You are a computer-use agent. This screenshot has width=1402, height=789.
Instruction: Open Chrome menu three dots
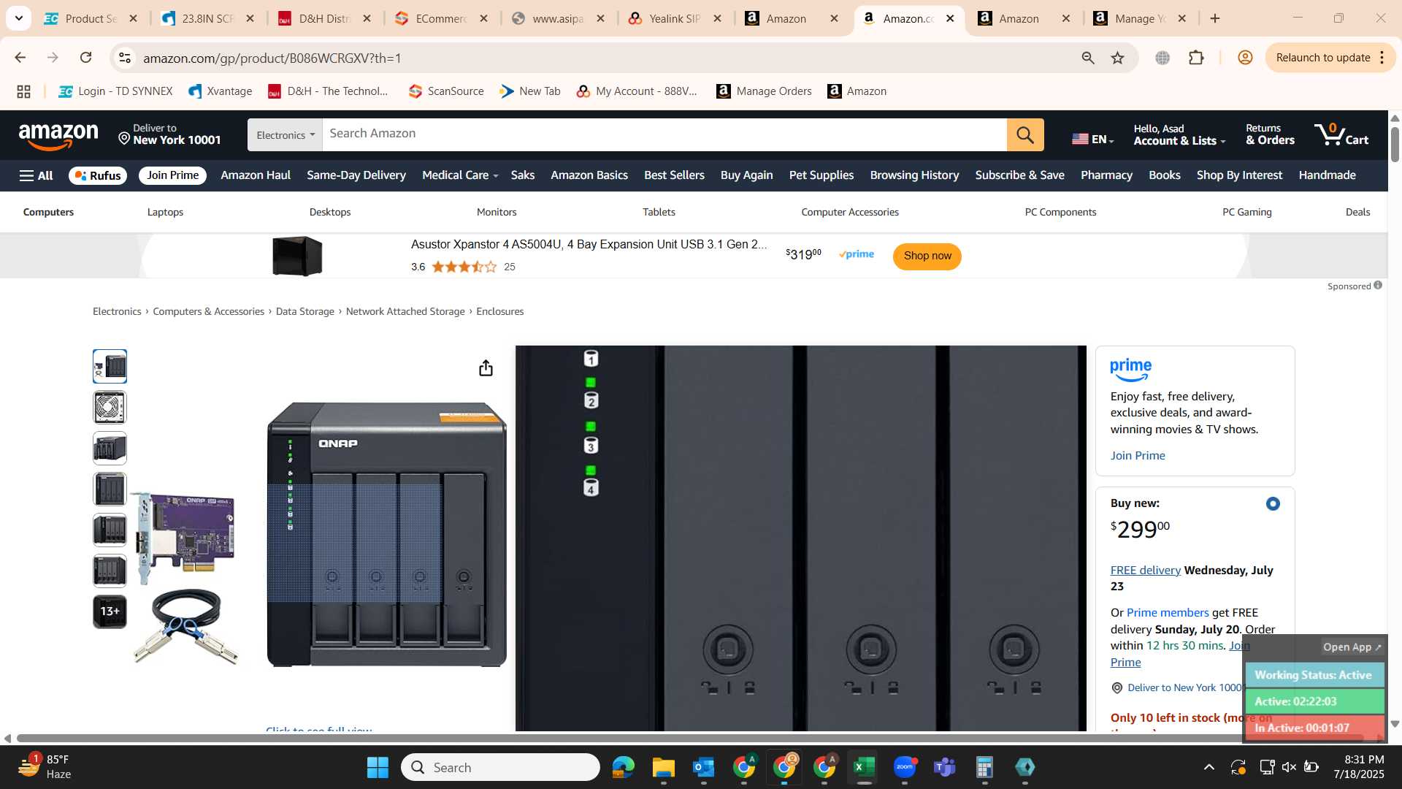[1382, 58]
